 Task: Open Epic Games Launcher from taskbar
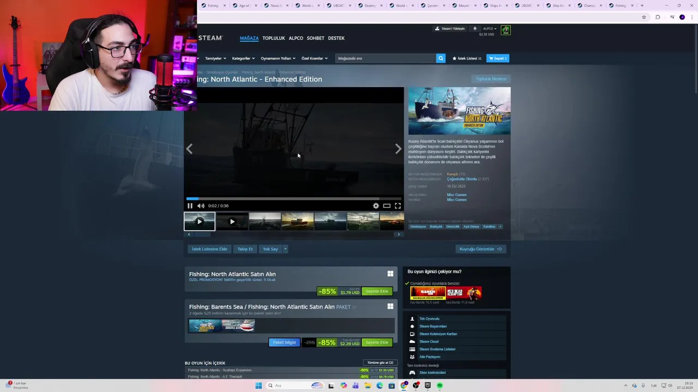(428, 385)
